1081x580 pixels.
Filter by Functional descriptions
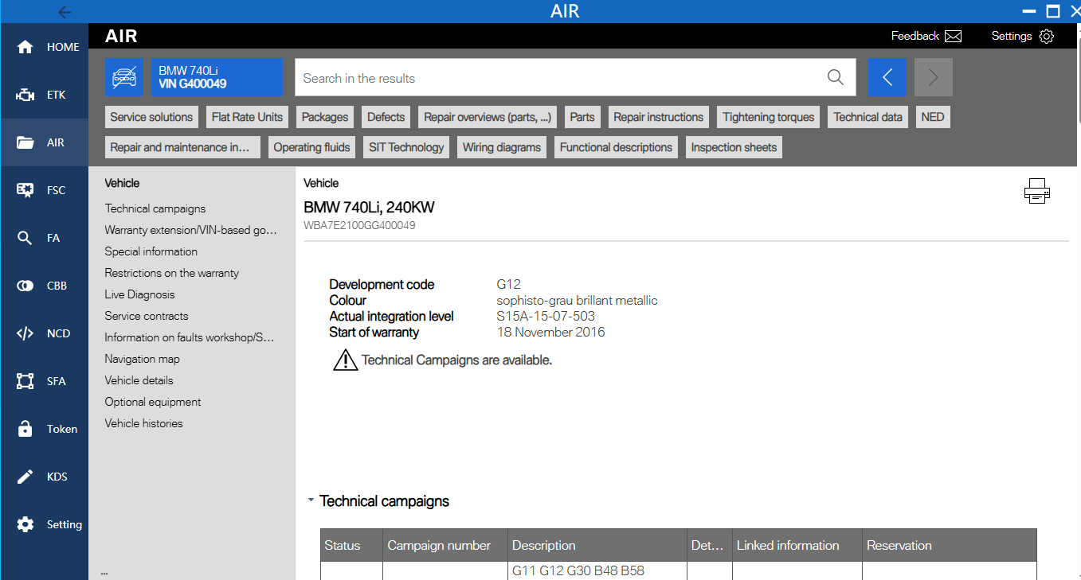[617, 147]
